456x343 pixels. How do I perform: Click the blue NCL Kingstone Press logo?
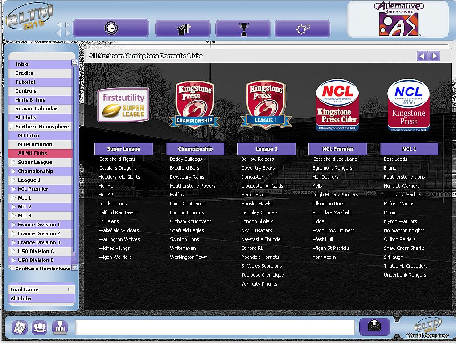tap(409, 105)
